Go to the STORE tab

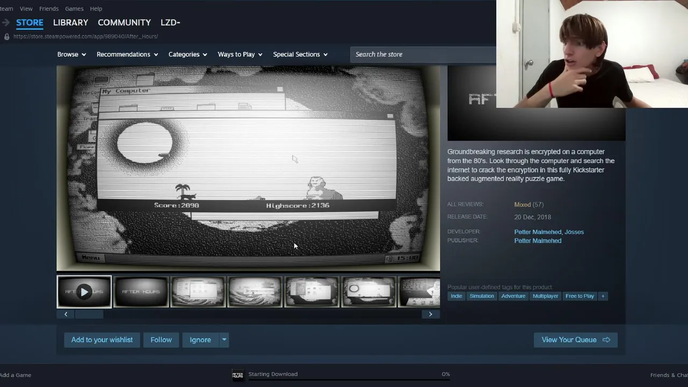(30, 23)
